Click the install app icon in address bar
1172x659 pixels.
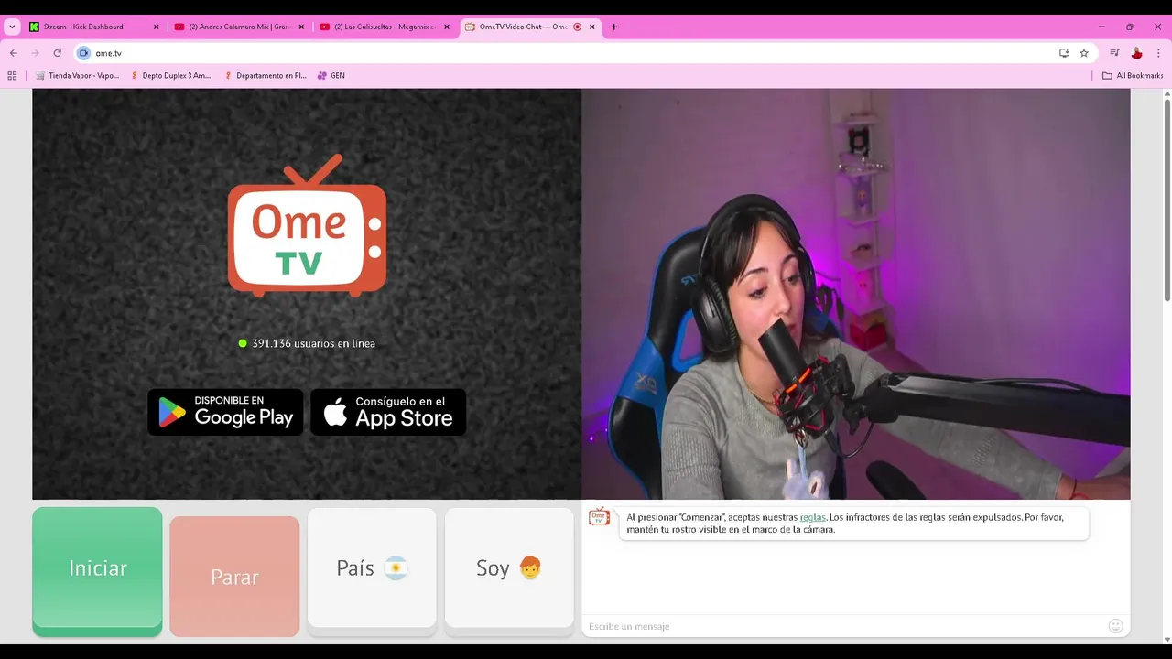[1064, 53]
